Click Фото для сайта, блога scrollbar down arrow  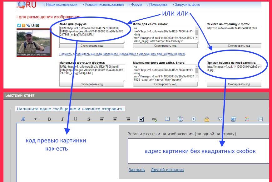tap(197, 38)
